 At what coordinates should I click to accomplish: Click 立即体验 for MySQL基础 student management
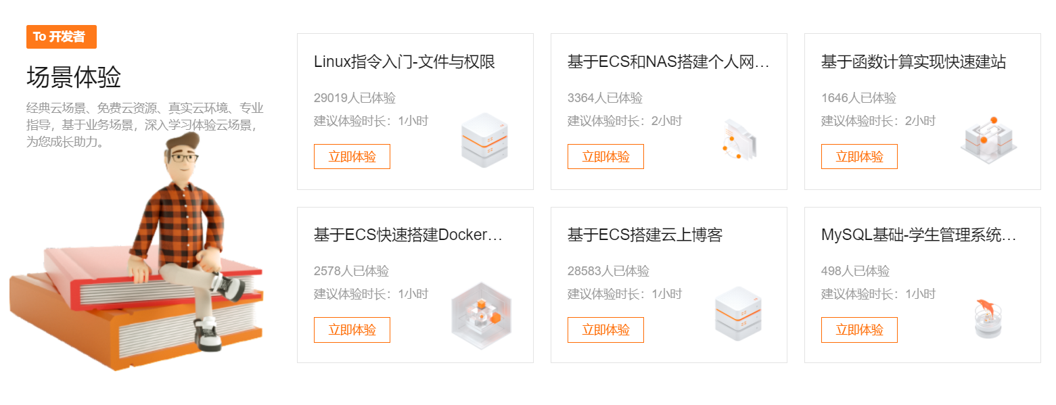click(x=859, y=329)
